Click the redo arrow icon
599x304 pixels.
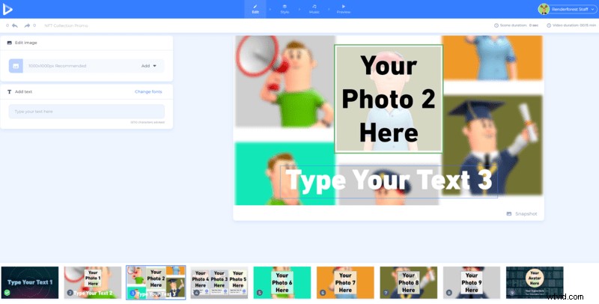[27, 25]
